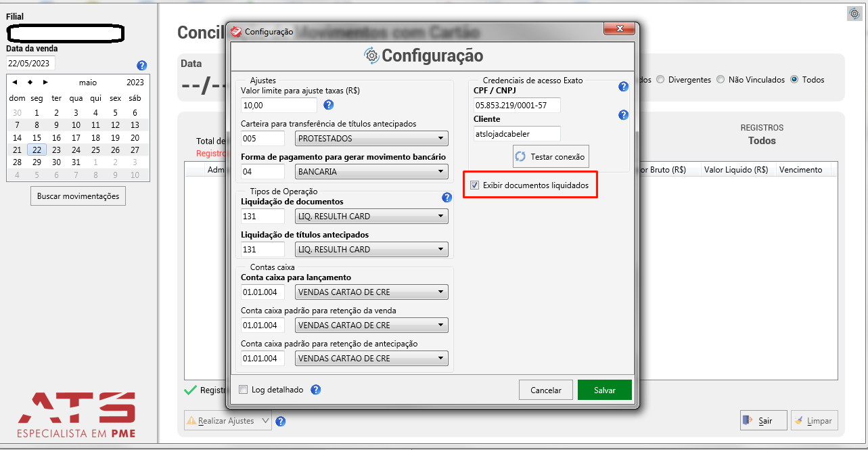Image resolution: width=868 pixels, height=450 pixels.
Task: Click help icon next to sale date field
Action: (x=141, y=66)
